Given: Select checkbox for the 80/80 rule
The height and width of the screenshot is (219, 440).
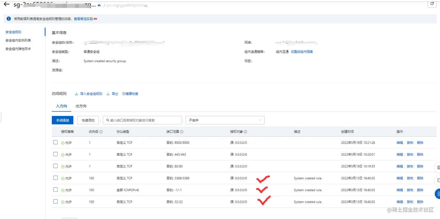Looking at the screenshot, I should click(56, 166).
